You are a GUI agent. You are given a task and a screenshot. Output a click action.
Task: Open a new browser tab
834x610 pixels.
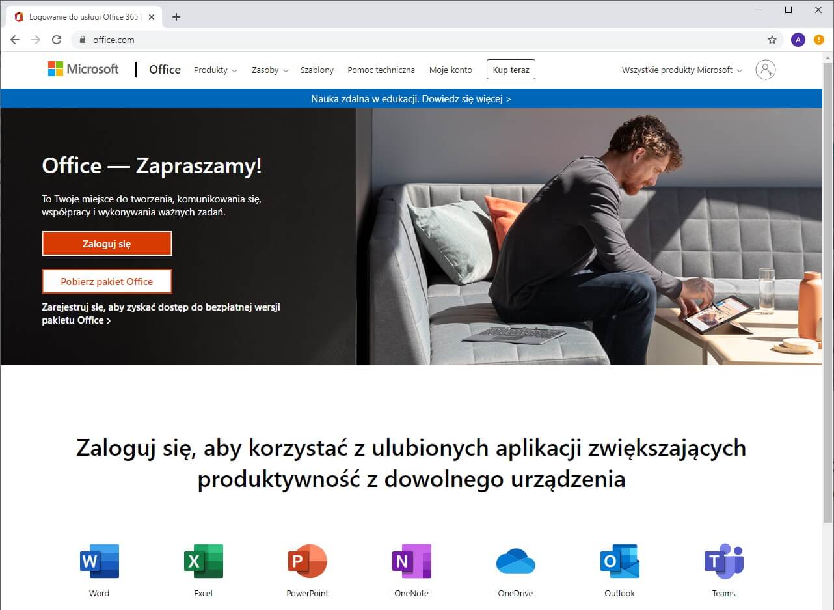[176, 17]
